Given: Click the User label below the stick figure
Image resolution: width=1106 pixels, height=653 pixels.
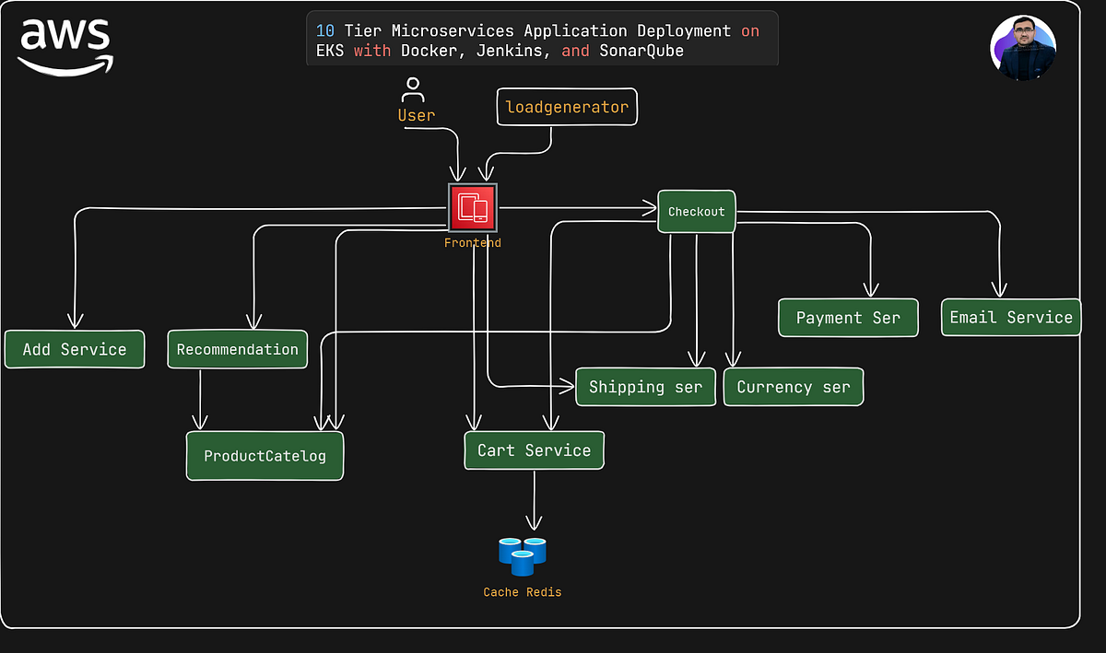Looking at the screenshot, I should [x=417, y=115].
